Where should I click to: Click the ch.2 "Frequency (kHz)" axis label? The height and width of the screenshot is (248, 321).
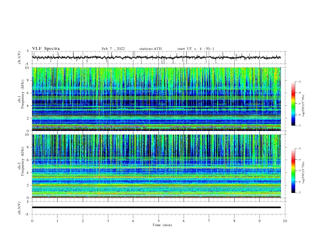point(22,161)
